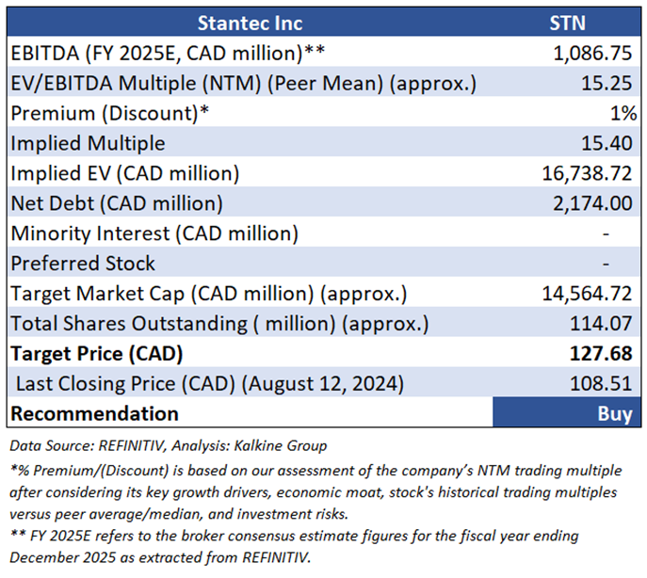
Task: Click the peer mean value 15.25
Action: [607, 84]
